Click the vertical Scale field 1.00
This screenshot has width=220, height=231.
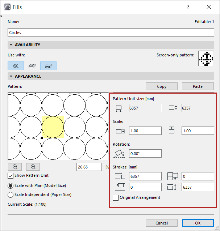coord(198,131)
